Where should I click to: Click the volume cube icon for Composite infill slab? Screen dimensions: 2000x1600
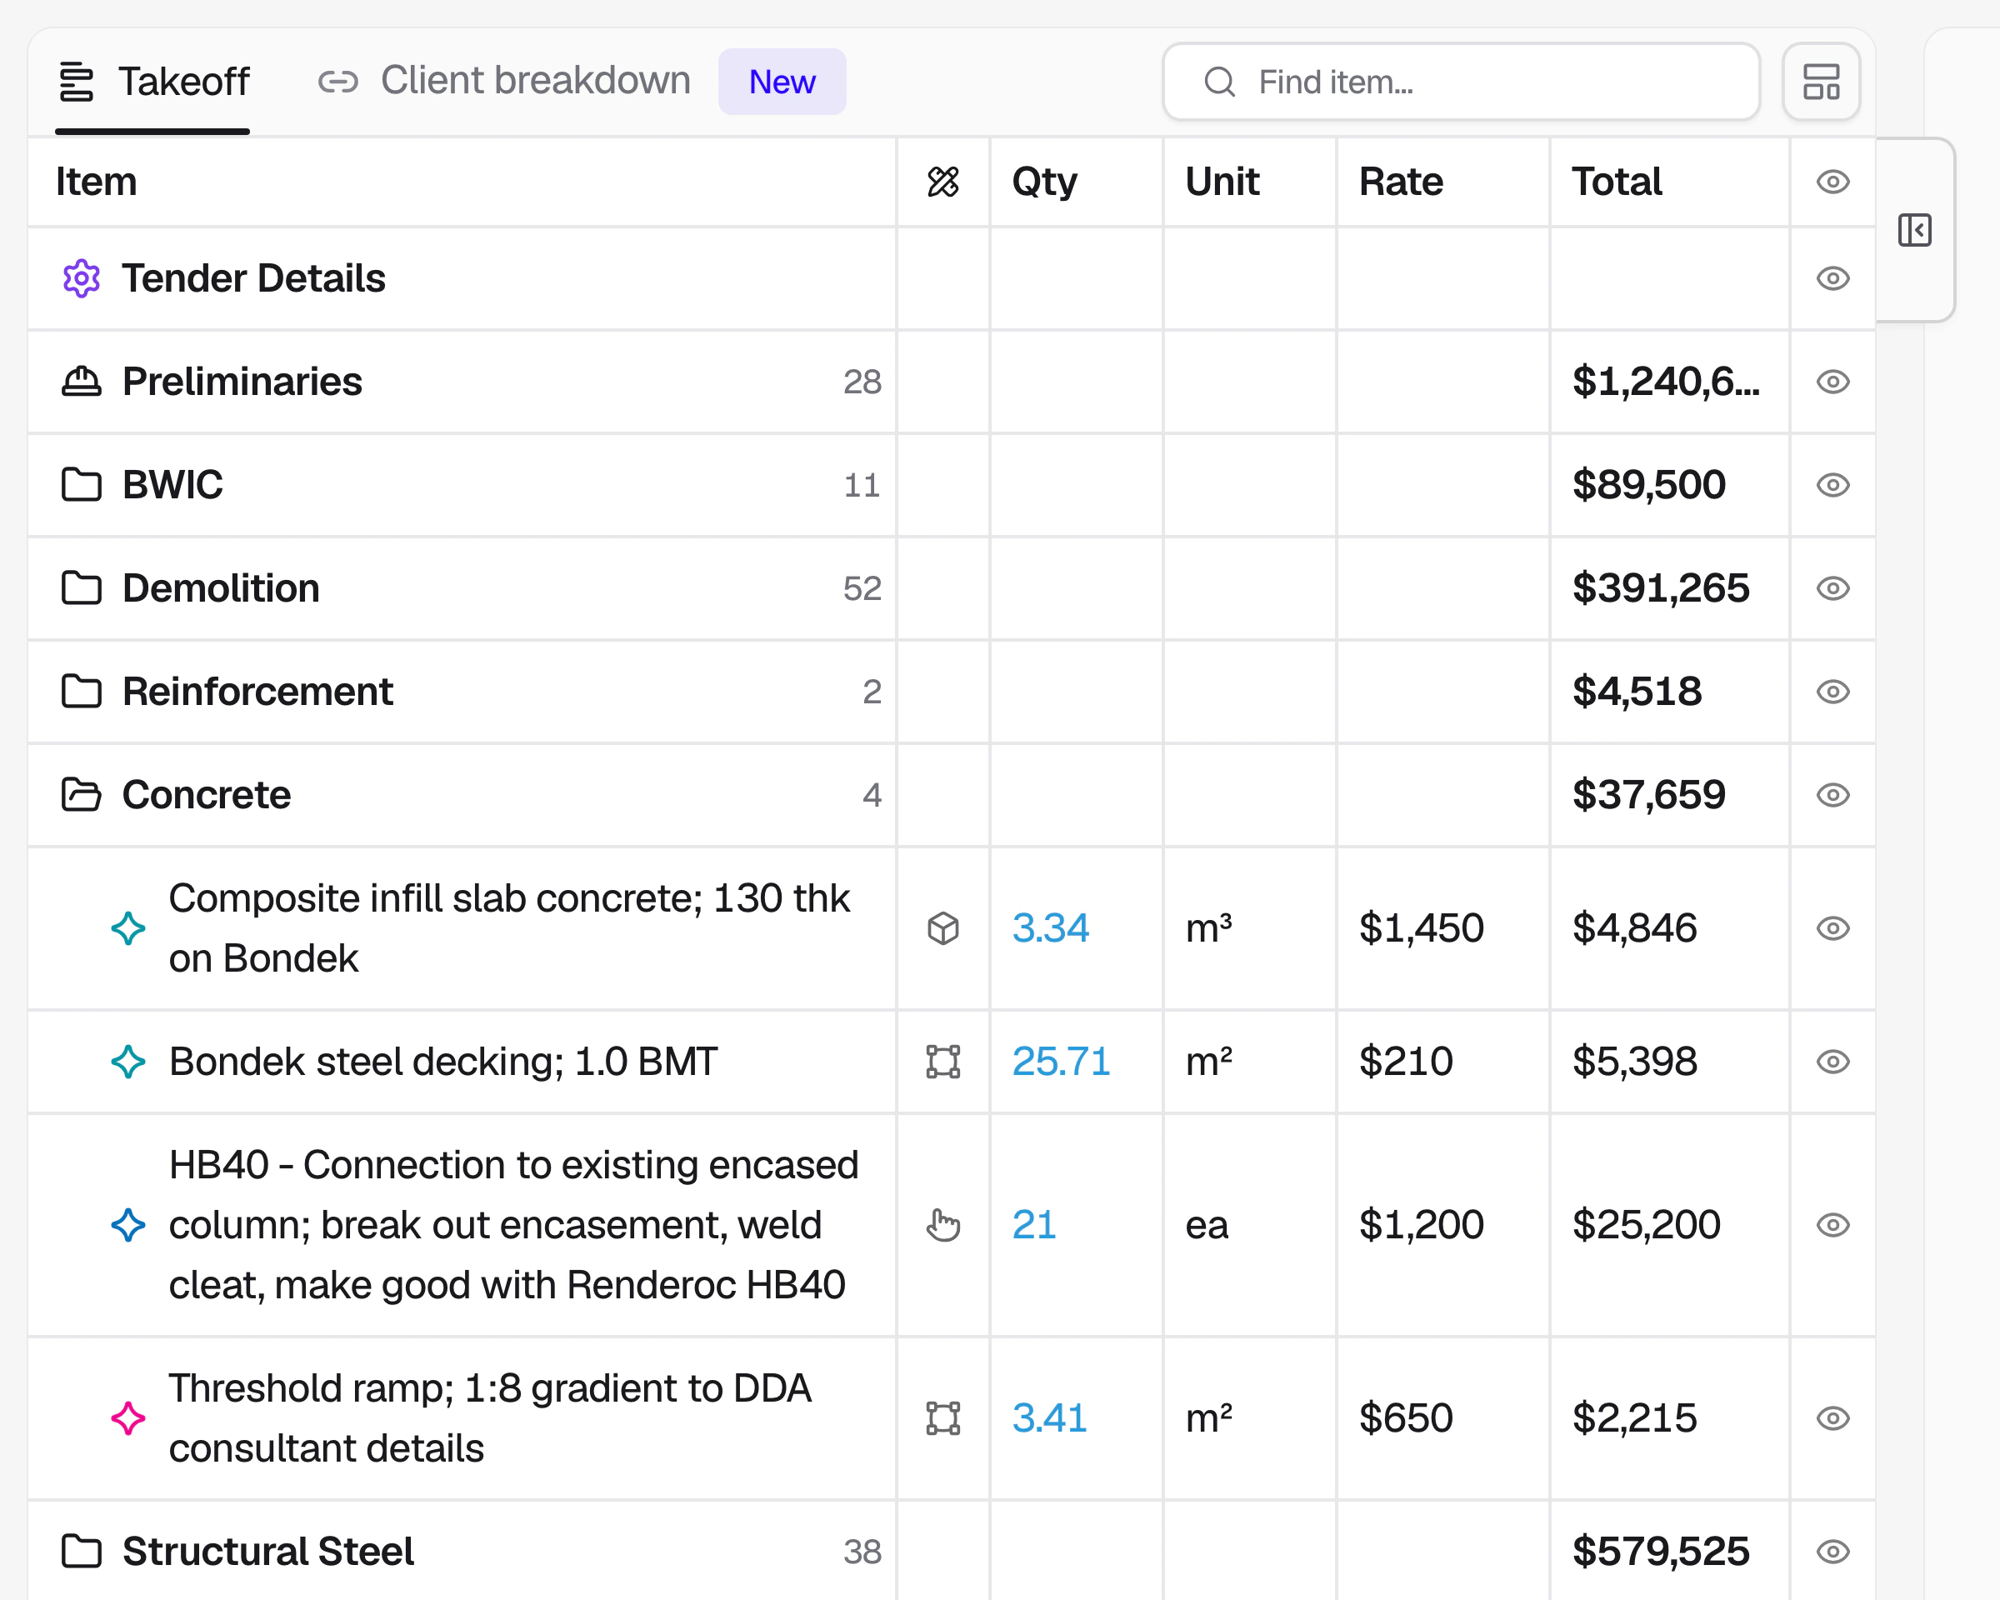click(x=942, y=928)
